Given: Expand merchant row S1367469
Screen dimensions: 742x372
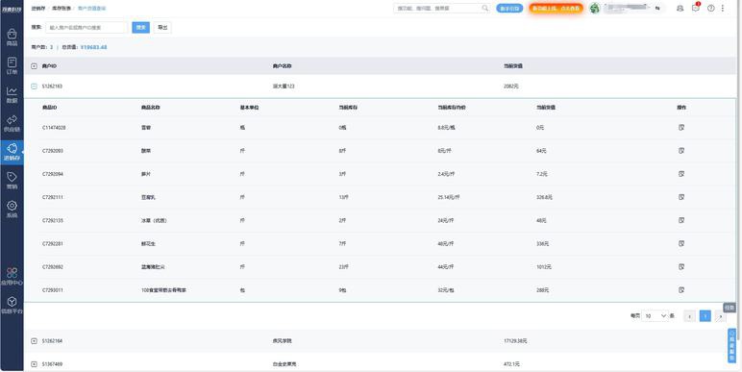Looking at the screenshot, I should (34, 364).
